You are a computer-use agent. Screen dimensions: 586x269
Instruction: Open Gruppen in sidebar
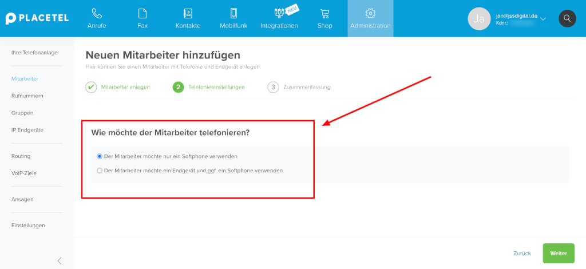[x=22, y=113]
